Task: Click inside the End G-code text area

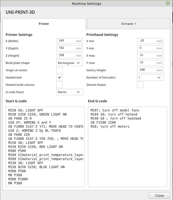Action: (128, 147)
